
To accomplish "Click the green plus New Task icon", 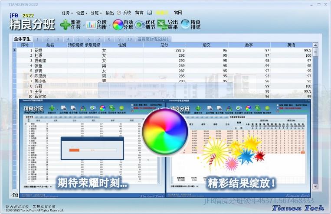I will [x=65, y=25].
